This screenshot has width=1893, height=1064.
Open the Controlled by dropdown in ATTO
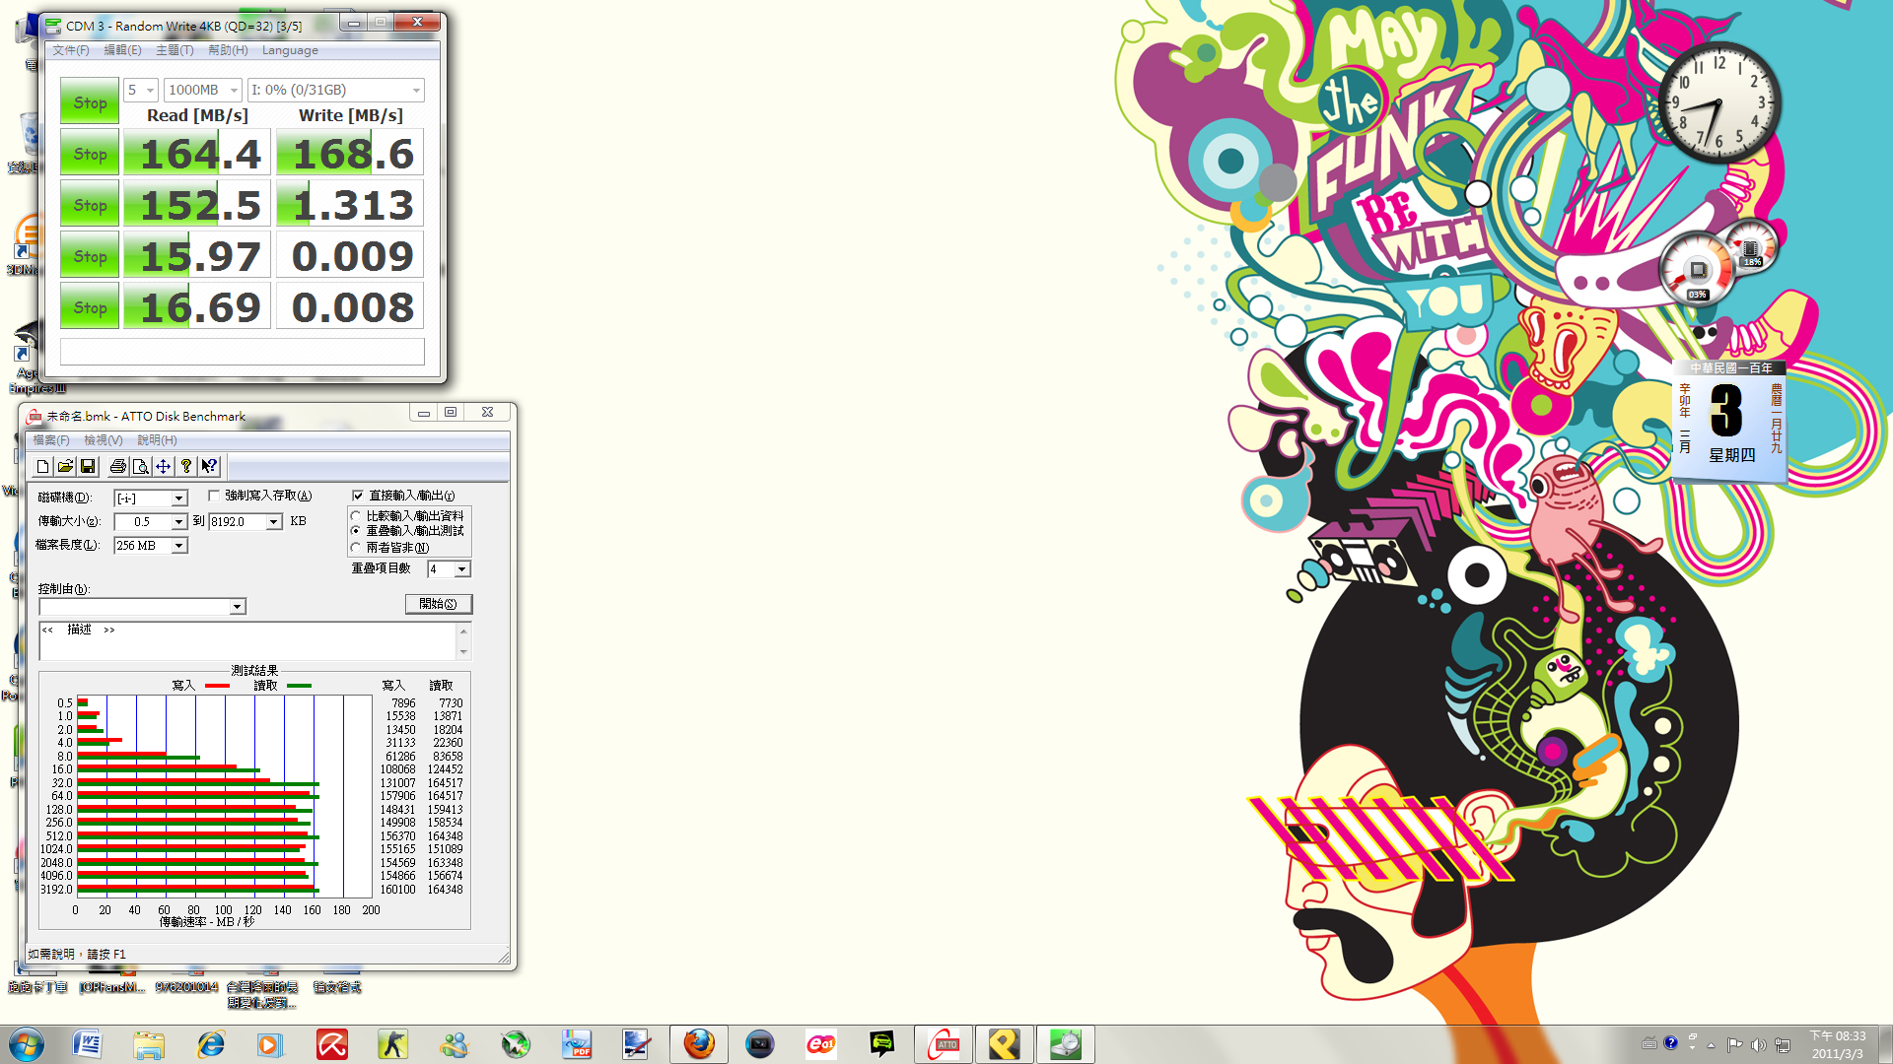237,607
